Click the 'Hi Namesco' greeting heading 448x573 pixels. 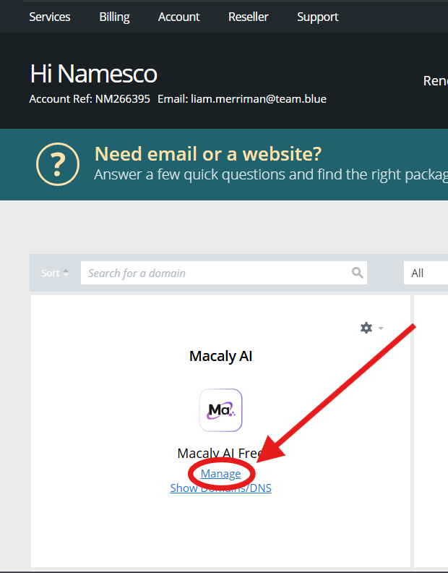[93, 74]
